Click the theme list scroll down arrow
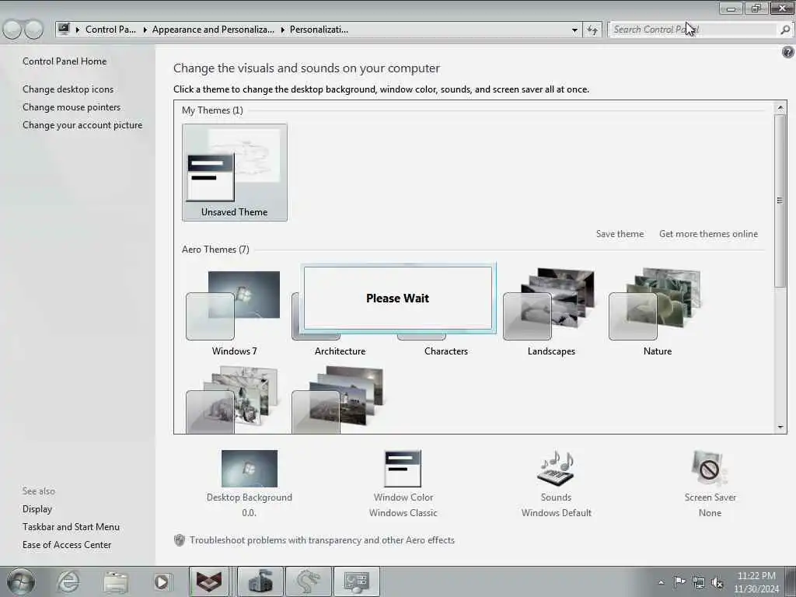 pos(780,427)
